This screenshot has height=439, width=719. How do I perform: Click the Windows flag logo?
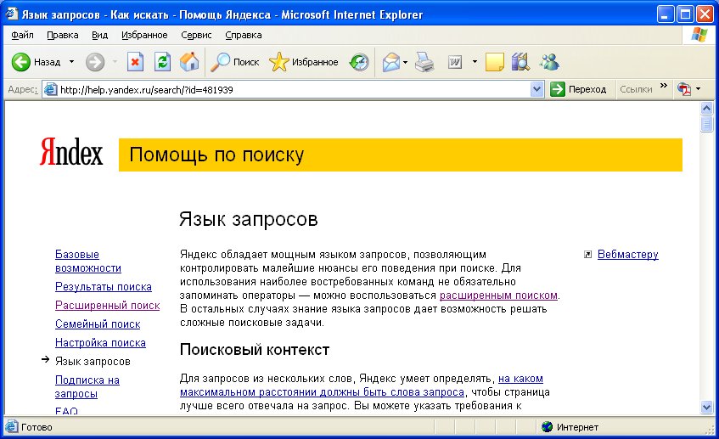click(699, 35)
